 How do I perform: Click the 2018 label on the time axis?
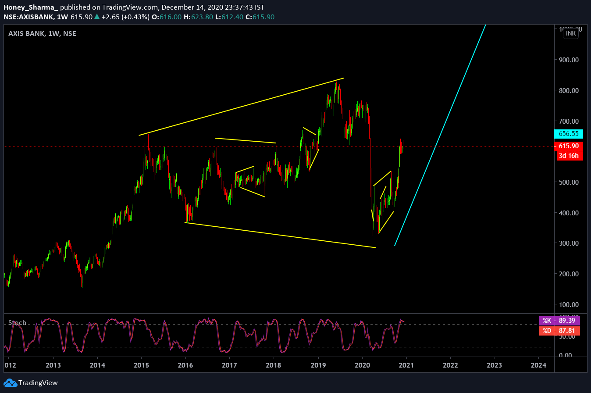click(x=274, y=365)
